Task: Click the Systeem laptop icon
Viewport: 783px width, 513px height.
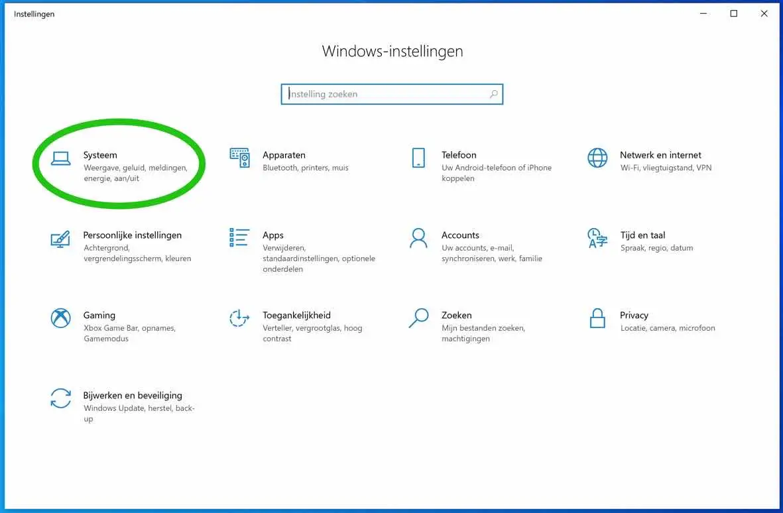Action: (60, 158)
